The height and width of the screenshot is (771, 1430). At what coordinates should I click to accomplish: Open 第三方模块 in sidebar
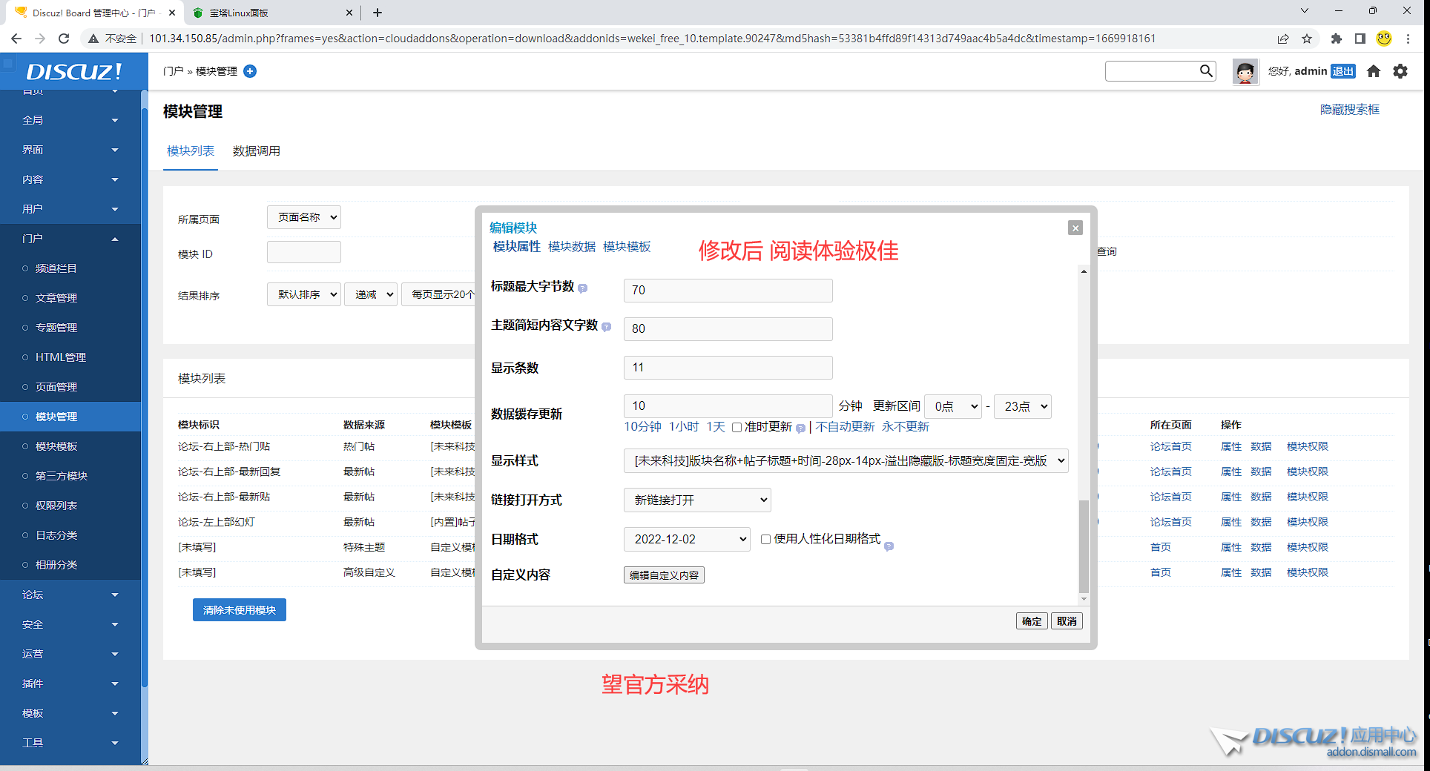pyautogui.click(x=62, y=476)
